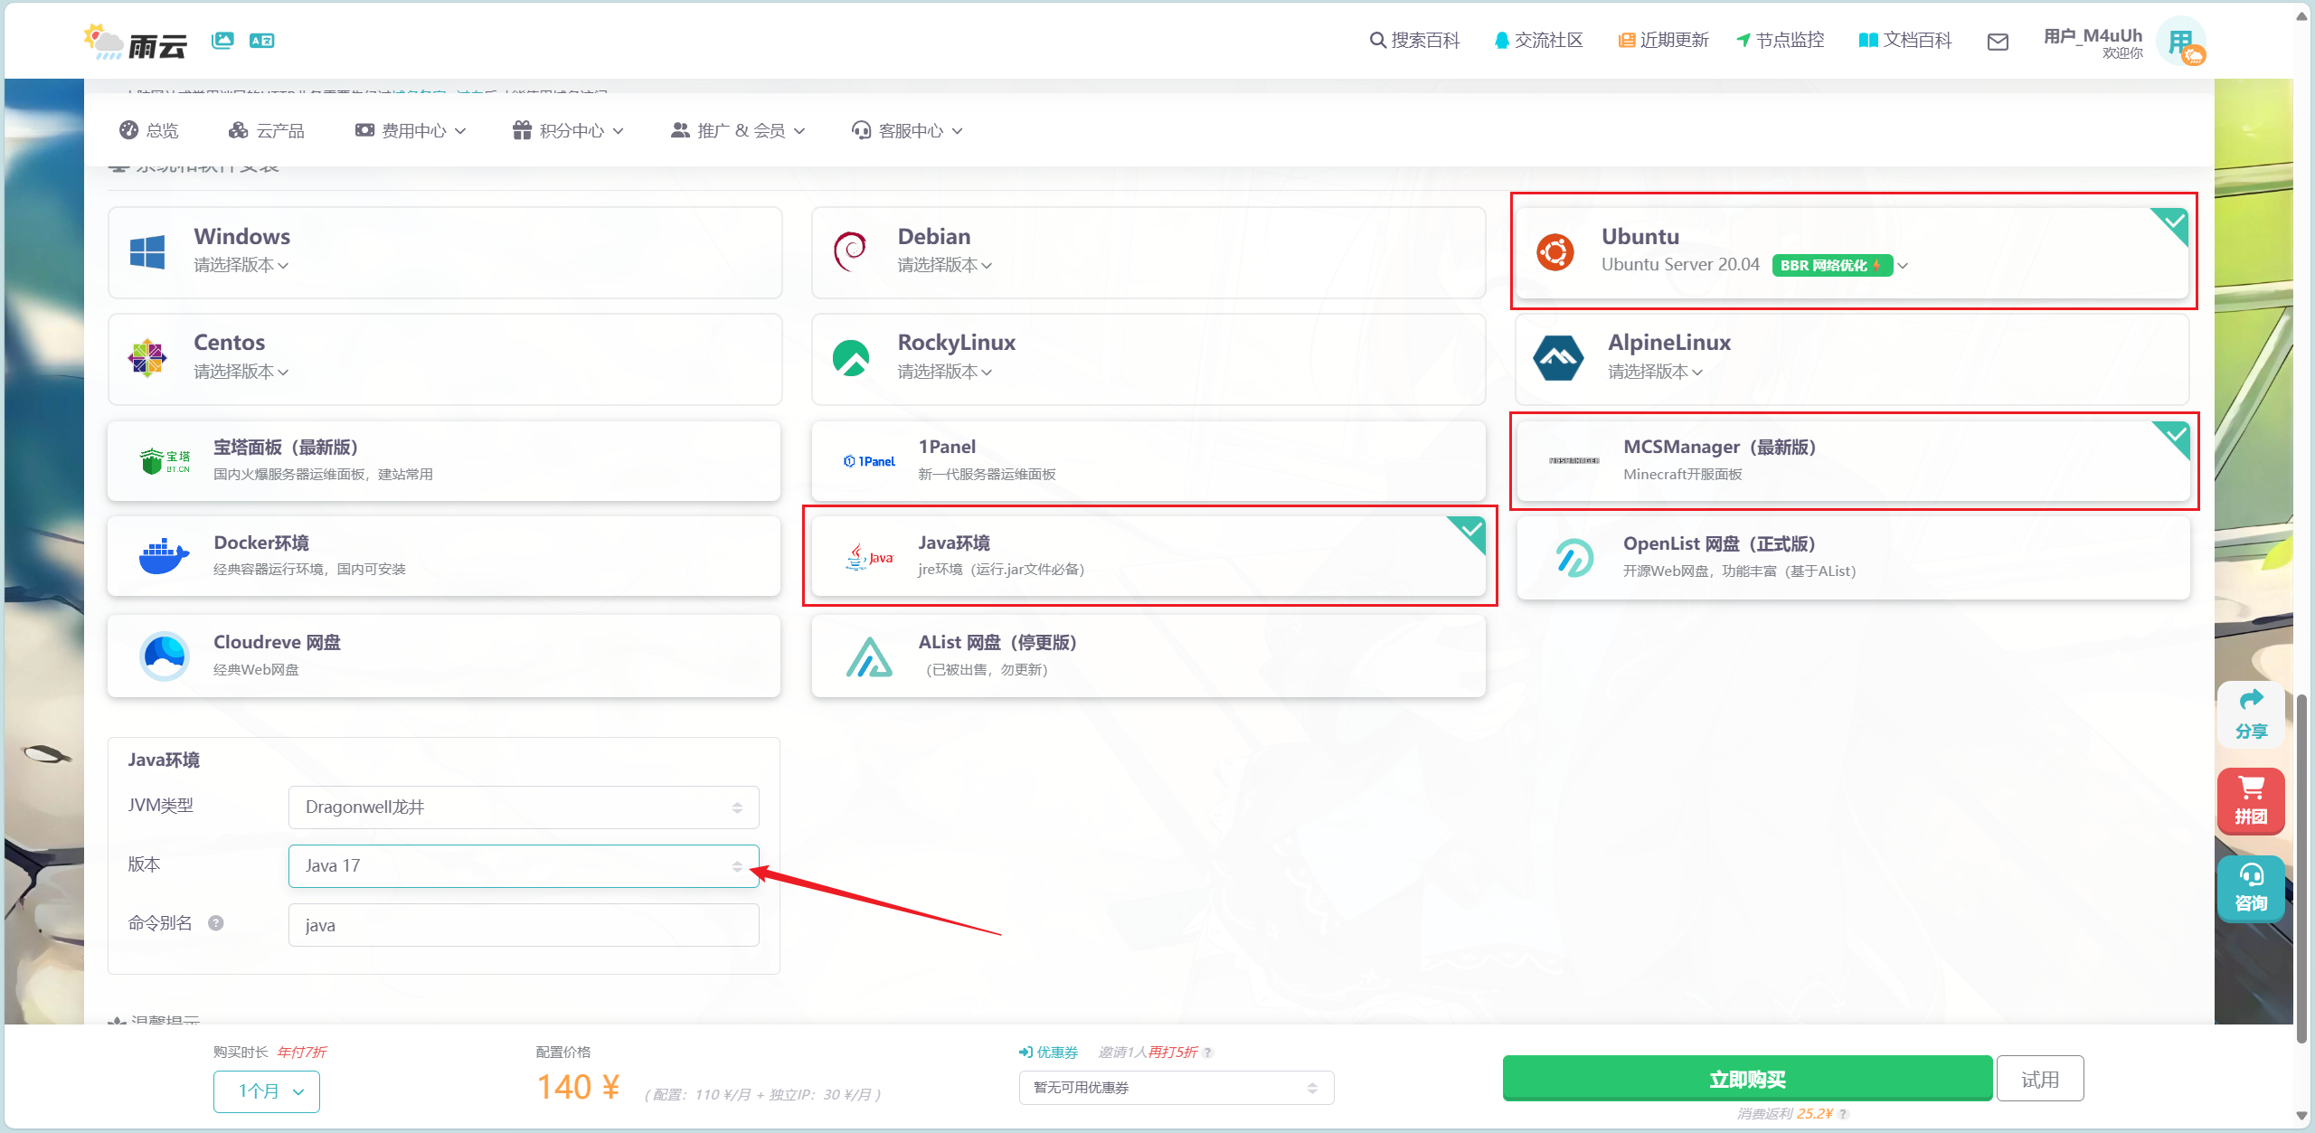The height and width of the screenshot is (1133, 2315).
Task: Click the MCSManager logo icon
Action: click(1573, 461)
